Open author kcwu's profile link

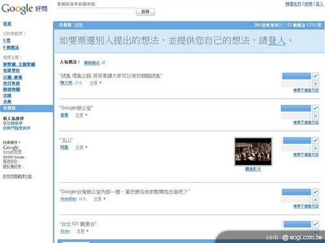(x=65, y=231)
